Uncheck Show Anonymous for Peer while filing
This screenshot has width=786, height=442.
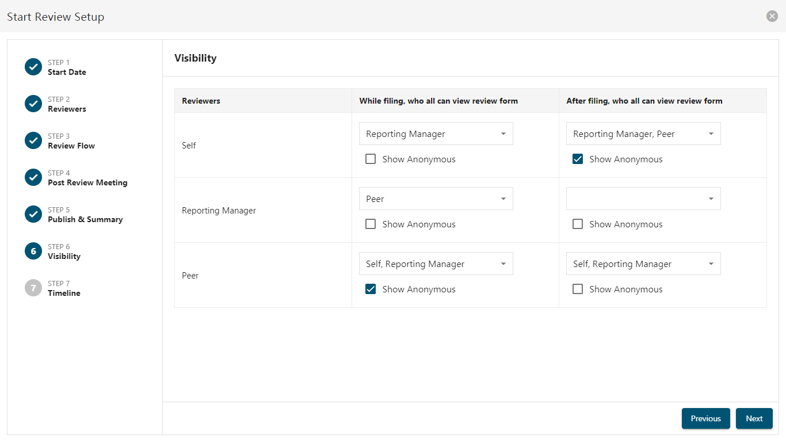click(x=371, y=289)
